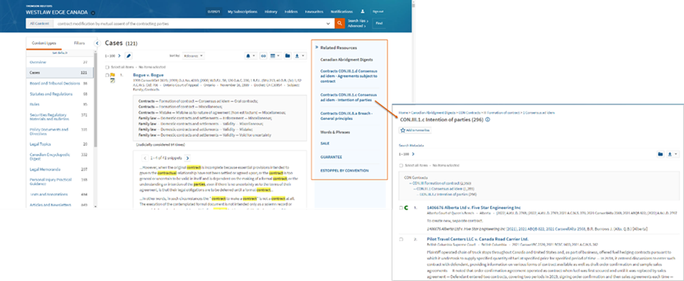Select Canadian Encyclopedic Digest content type

pyautogui.click(x=50, y=157)
